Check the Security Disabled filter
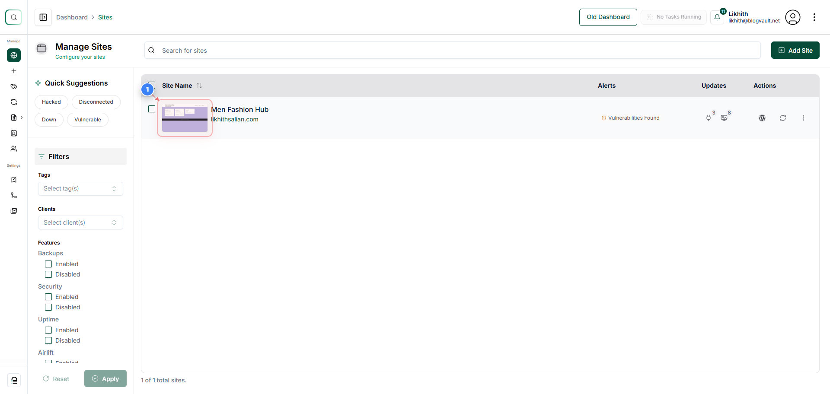 [48, 307]
